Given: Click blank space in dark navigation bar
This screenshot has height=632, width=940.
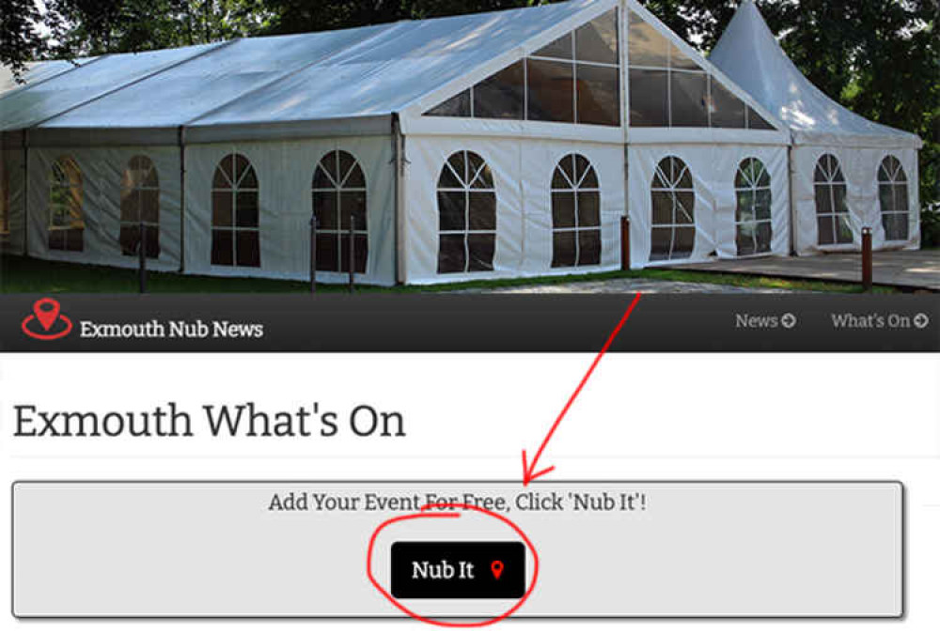Looking at the screenshot, I should pos(492,322).
